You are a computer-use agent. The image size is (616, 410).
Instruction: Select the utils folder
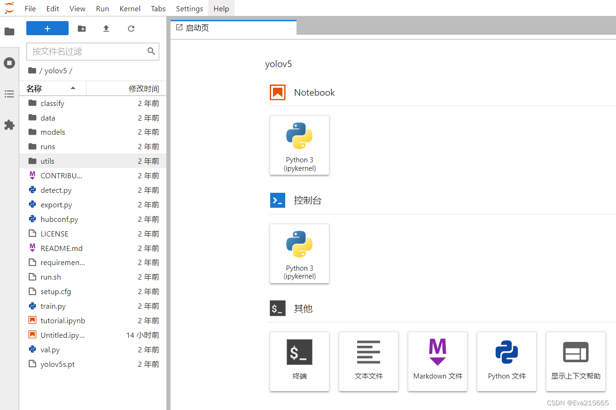[93, 161]
